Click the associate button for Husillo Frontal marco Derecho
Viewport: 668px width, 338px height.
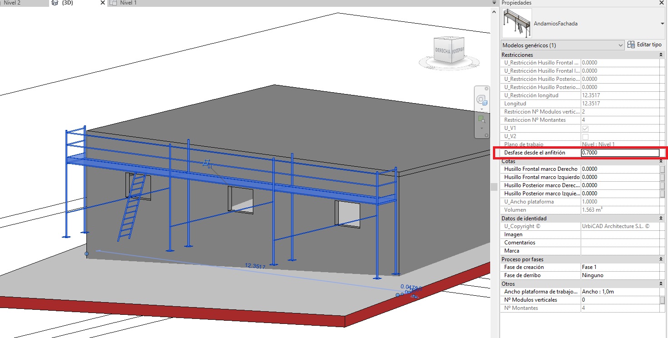click(x=663, y=169)
